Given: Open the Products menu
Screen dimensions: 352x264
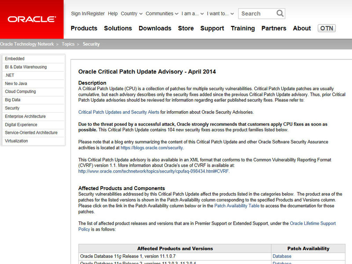Looking at the screenshot, I should [84, 28].
